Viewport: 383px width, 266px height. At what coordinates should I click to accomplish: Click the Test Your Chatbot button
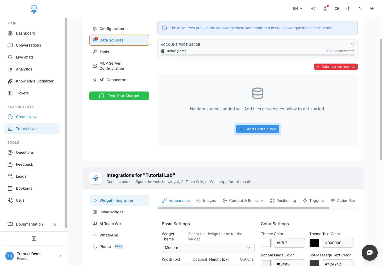click(119, 96)
